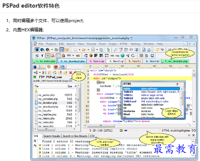The image size is (200, 161).
Task: Switch to the 4.. New2.sql tab
Action: coord(115,61)
